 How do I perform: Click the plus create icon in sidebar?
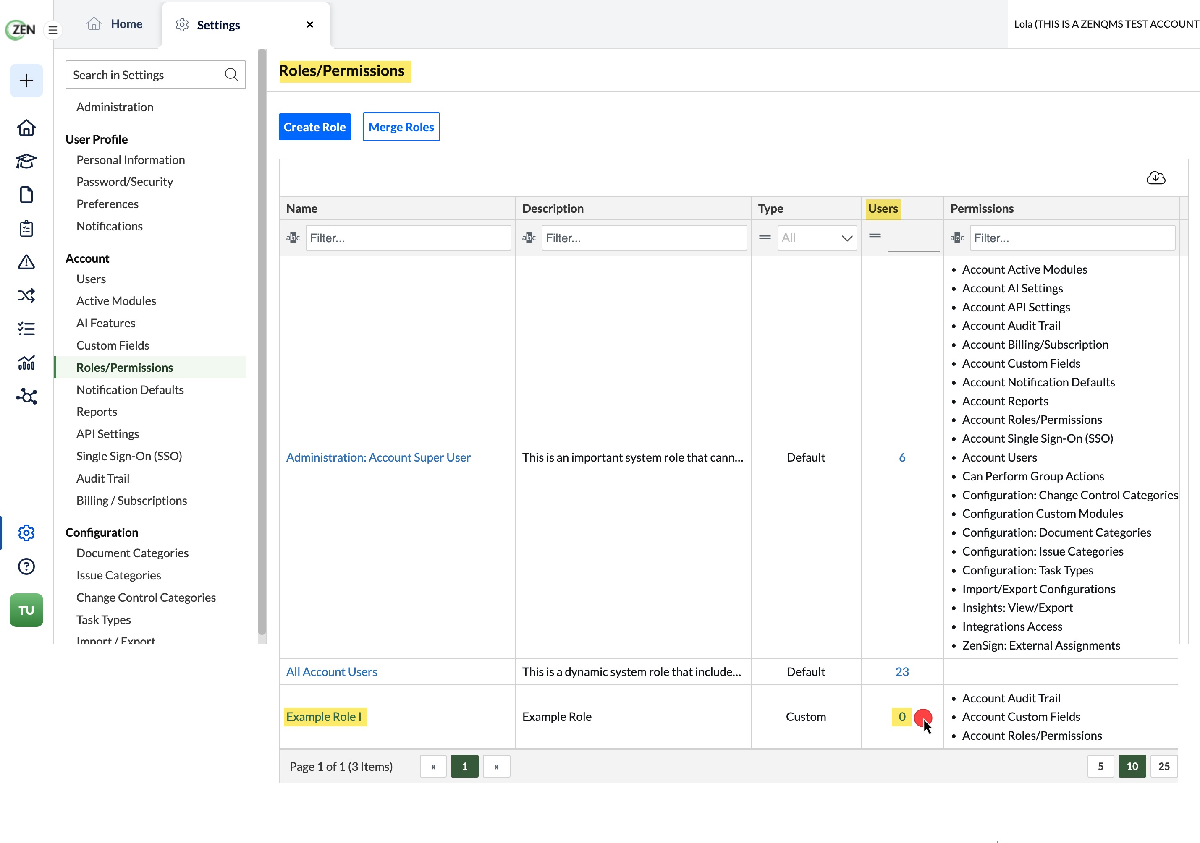point(26,81)
